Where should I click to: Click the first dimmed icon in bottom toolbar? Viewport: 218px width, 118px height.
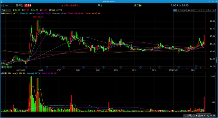coord(185,116)
